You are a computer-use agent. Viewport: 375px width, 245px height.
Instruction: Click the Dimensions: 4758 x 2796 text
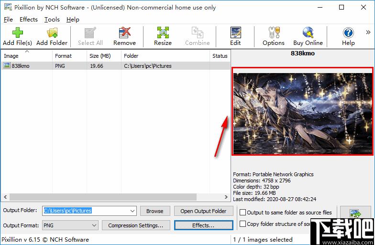[262, 181]
